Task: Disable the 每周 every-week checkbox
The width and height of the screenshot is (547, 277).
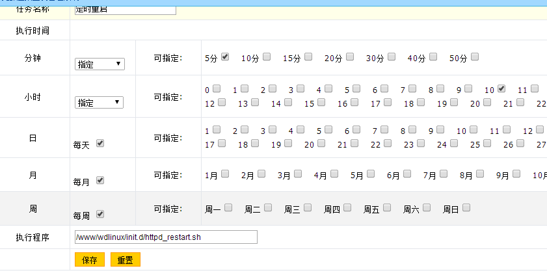Action: (x=100, y=214)
